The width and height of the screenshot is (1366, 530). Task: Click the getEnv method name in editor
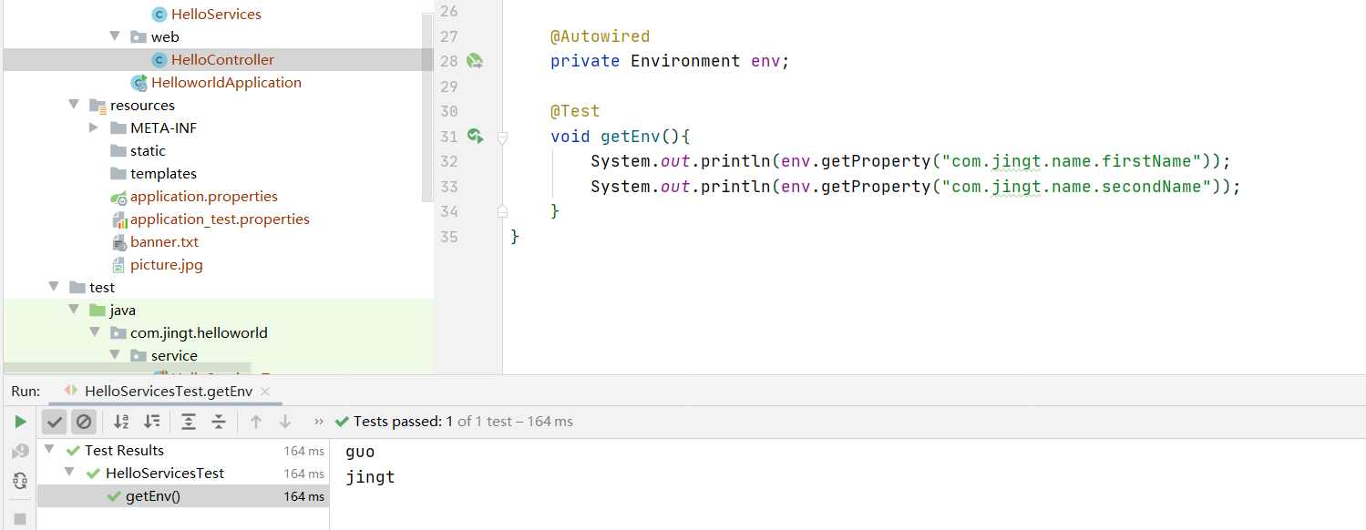(631, 137)
